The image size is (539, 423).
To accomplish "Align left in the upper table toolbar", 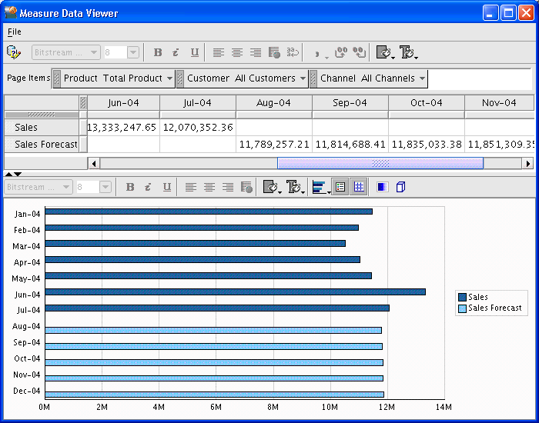I will pyautogui.click(x=218, y=52).
